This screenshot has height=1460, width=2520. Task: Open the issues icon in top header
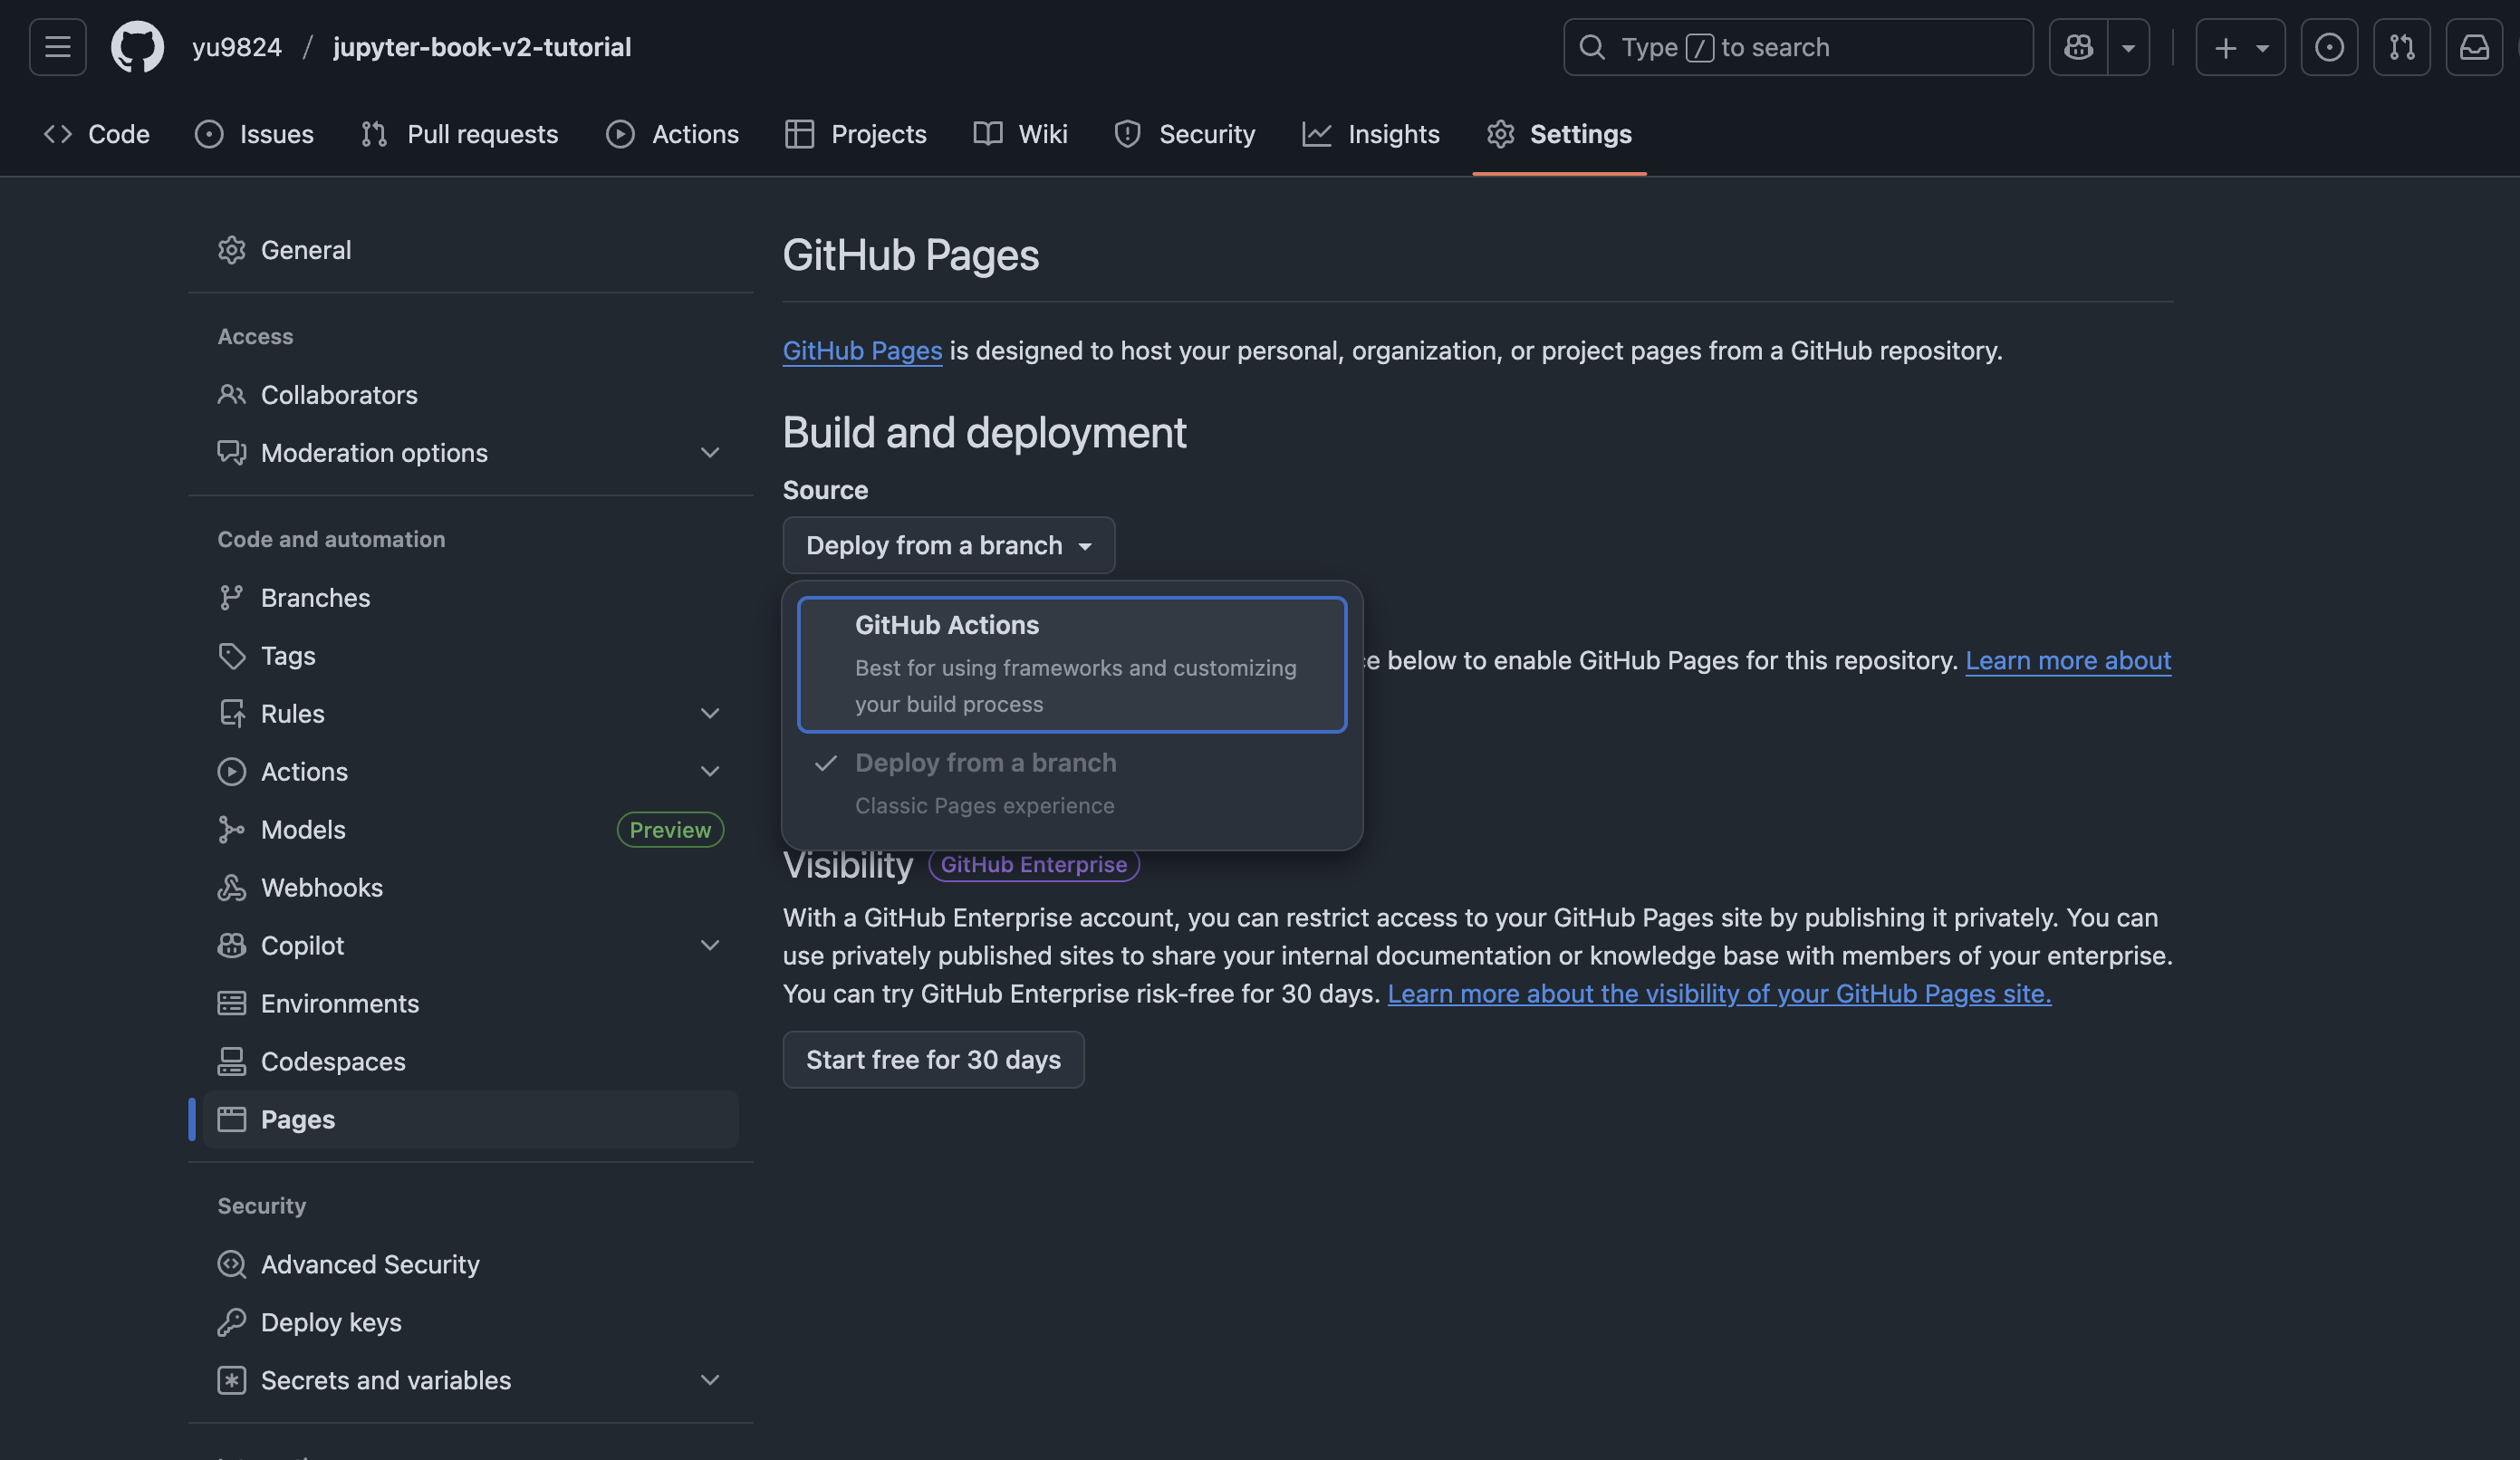click(x=2329, y=47)
